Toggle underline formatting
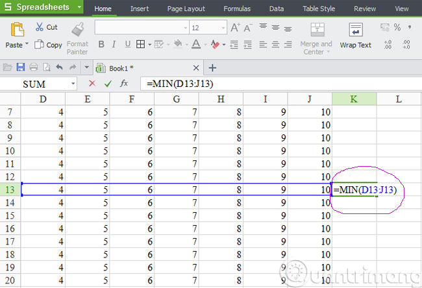The image size is (422, 288). [x=127, y=44]
